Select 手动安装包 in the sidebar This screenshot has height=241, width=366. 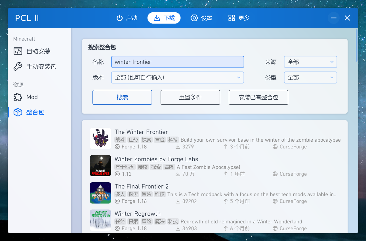(39, 67)
